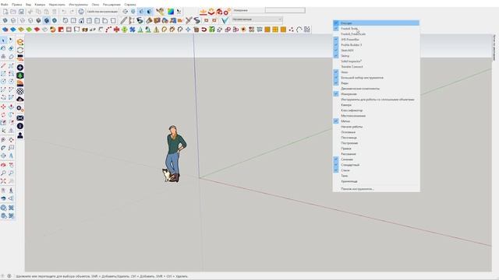Viewport: 499px width, 280px height.
Task: Open the Файл menu
Action: (x=5, y=5)
